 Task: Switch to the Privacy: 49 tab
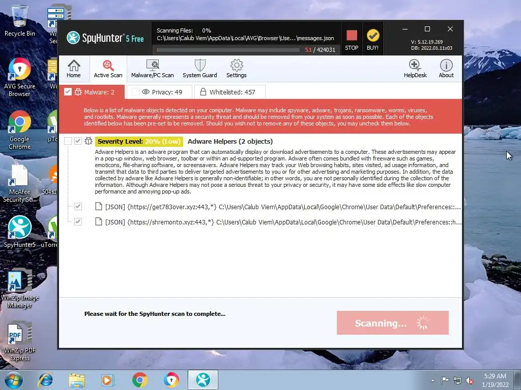click(x=159, y=92)
